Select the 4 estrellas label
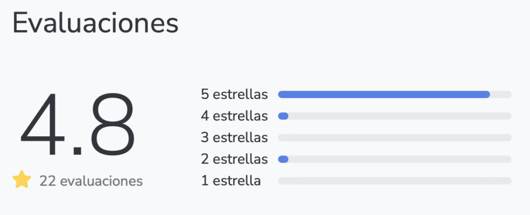This screenshot has width=530, height=215. pos(234,116)
